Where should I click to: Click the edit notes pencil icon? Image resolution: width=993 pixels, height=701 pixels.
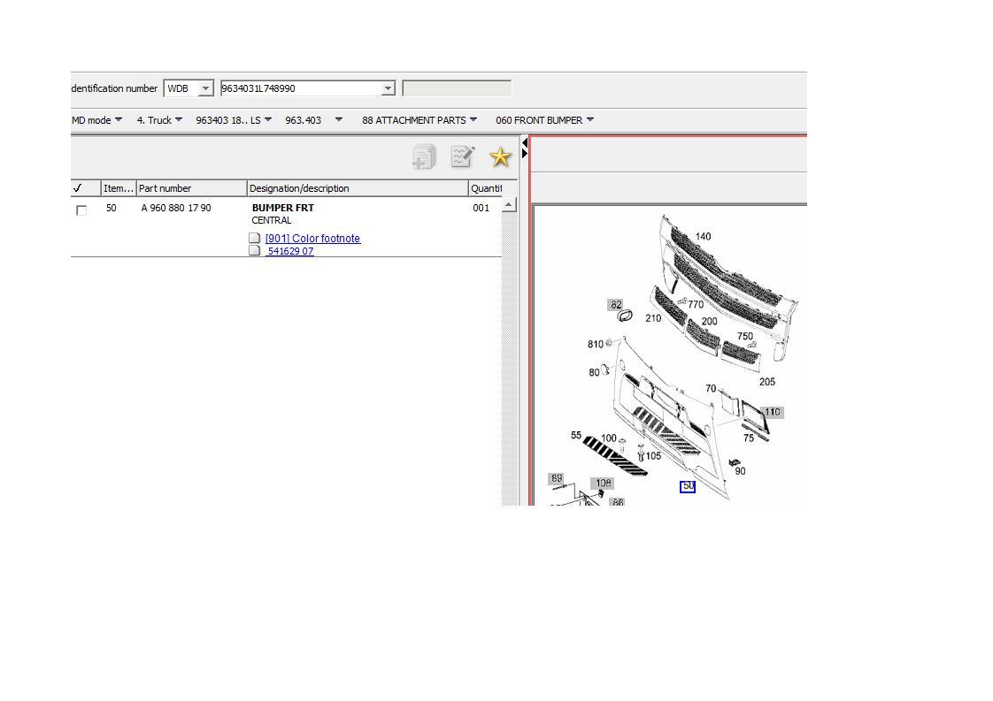462,157
